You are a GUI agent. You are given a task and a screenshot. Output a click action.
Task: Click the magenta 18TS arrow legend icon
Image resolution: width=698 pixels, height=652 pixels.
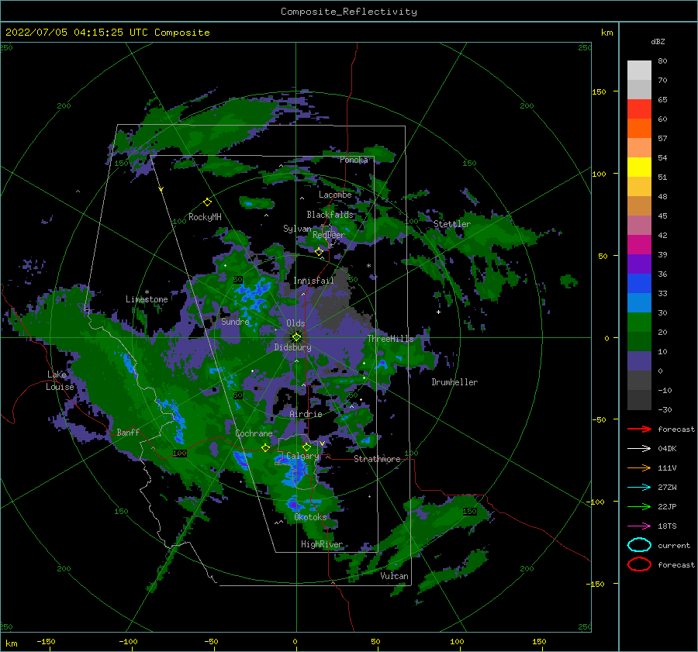639,526
